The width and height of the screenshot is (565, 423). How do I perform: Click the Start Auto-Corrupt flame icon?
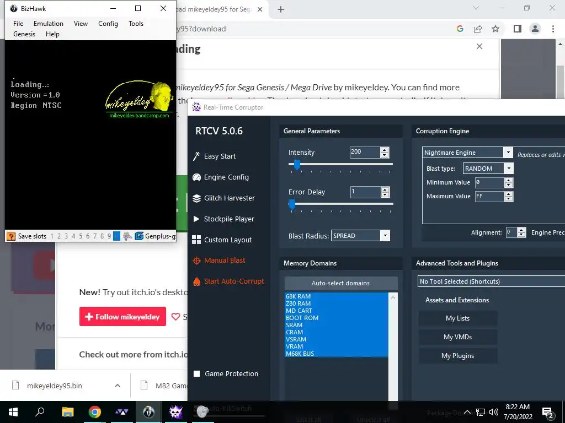click(x=196, y=281)
